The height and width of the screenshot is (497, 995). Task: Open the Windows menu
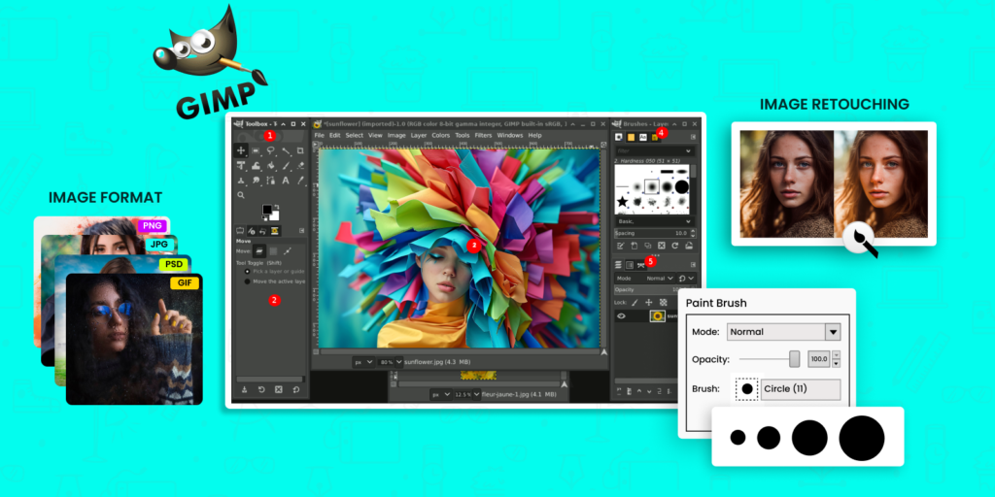pos(509,135)
